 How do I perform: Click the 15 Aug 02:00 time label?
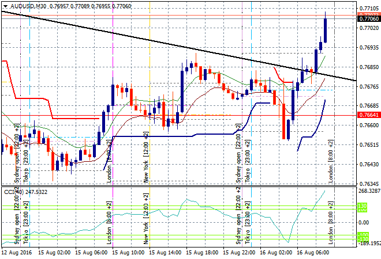54,253
